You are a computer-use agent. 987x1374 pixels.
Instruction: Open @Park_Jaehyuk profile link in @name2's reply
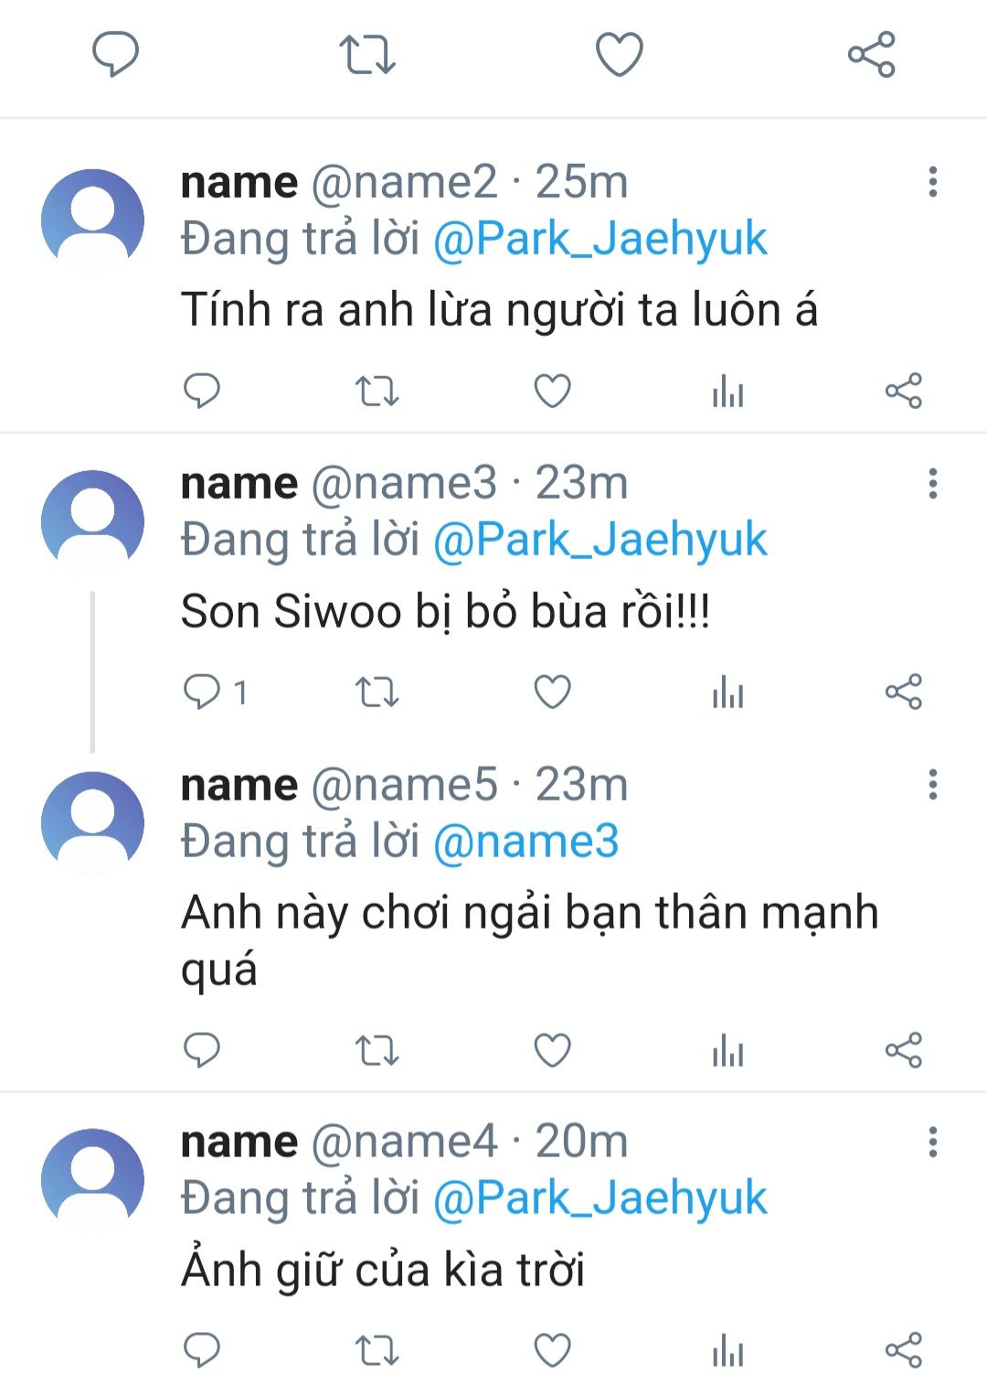coord(600,239)
